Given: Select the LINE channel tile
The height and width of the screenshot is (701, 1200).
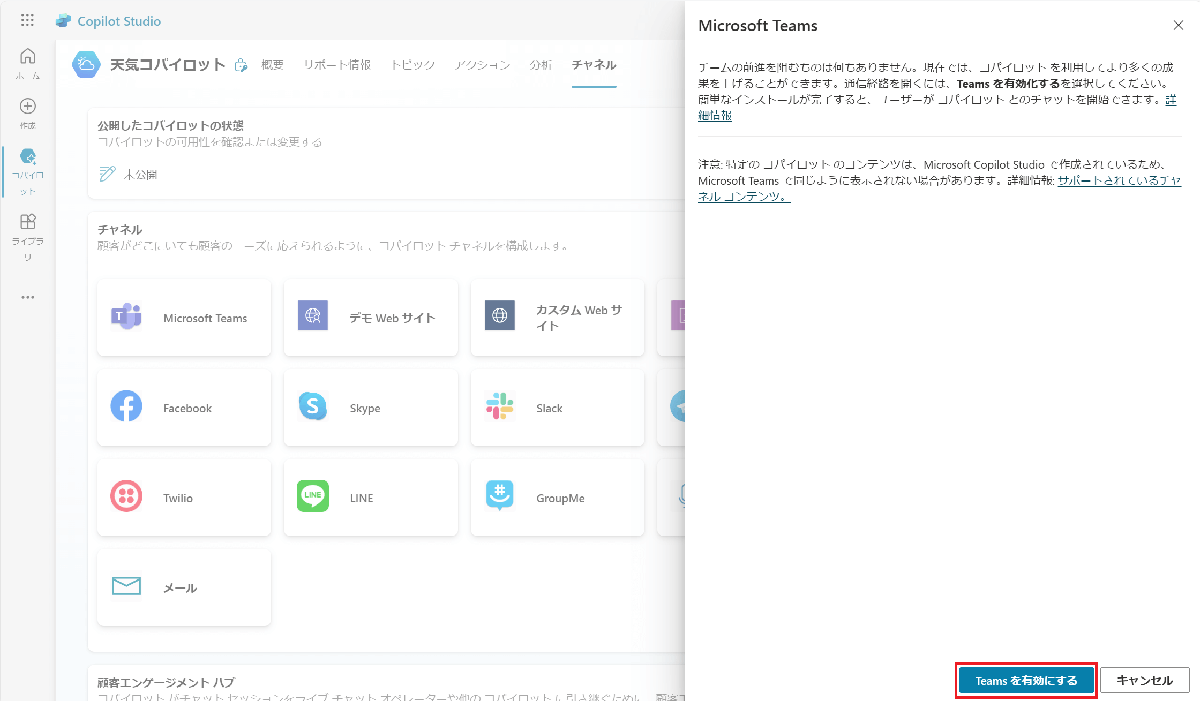Looking at the screenshot, I should (x=371, y=498).
